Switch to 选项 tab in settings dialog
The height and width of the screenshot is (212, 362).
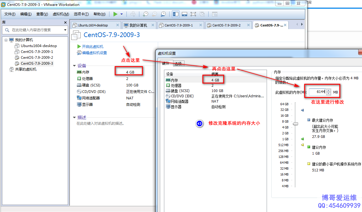point(178,64)
